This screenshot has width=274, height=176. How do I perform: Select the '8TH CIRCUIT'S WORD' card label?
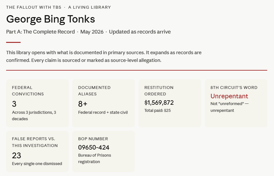[234, 88]
